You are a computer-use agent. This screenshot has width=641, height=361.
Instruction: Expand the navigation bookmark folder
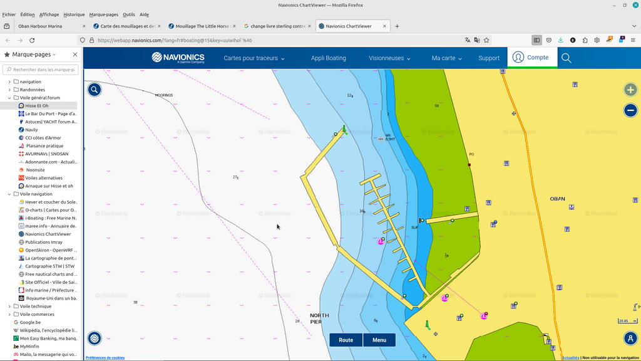click(9, 81)
